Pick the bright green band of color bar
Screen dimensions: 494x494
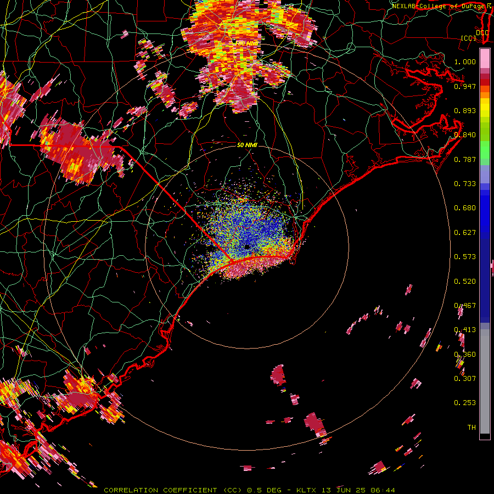pos(485,150)
